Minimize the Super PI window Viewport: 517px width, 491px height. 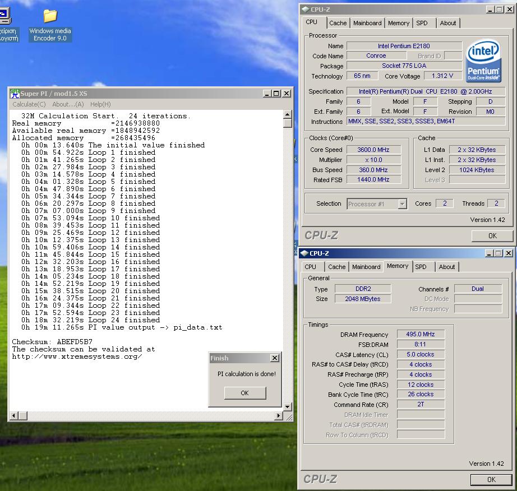pos(267,94)
